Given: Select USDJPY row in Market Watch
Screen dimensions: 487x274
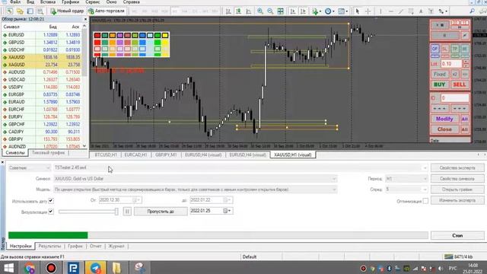Looking at the screenshot, I should point(42,87).
